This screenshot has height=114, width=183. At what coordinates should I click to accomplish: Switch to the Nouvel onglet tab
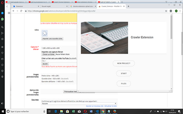click(x=54, y=6)
